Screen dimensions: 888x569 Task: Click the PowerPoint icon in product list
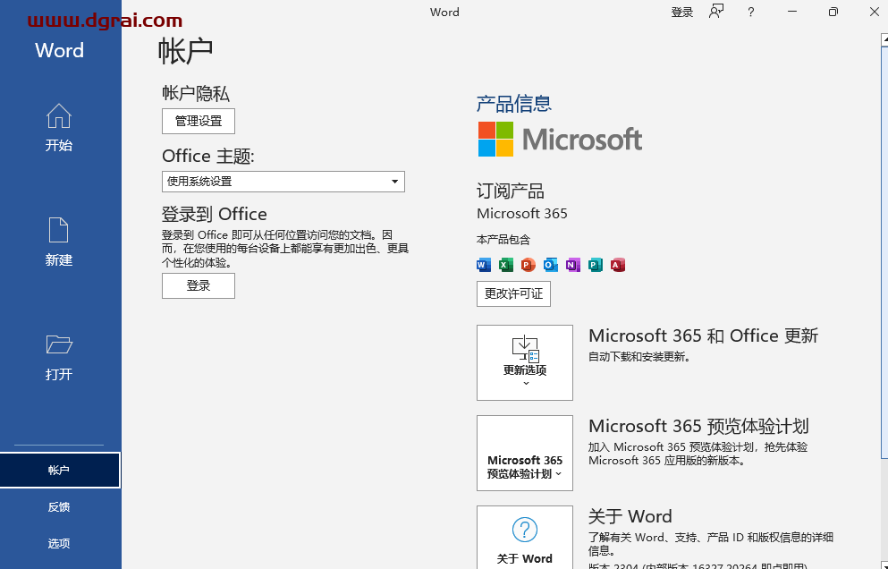pos(528,265)
